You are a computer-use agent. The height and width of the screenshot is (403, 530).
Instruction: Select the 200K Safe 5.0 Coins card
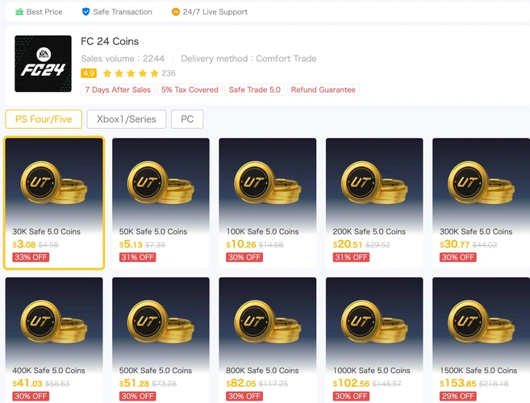374,202
